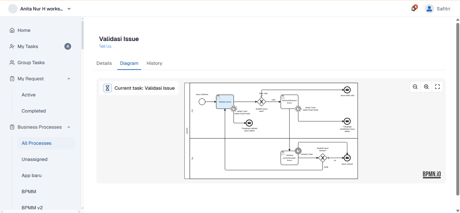Open Completed requests in the sidebar
Viewport: 460px width, 213px height.
click(x=34, y=111)
